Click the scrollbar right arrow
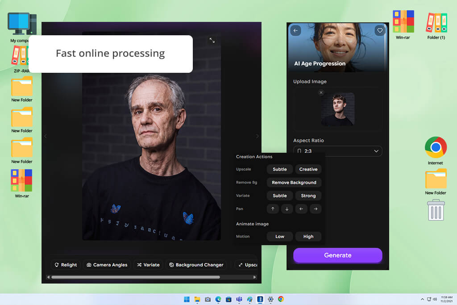The width and height of the screenshot is (457, 305). point(255,277)
